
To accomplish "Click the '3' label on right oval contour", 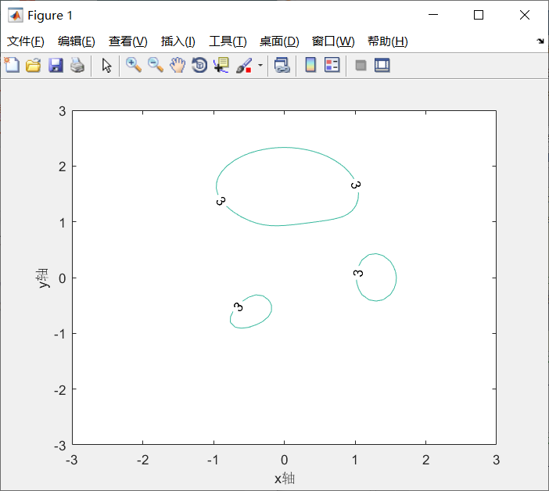I will (358, 273).
